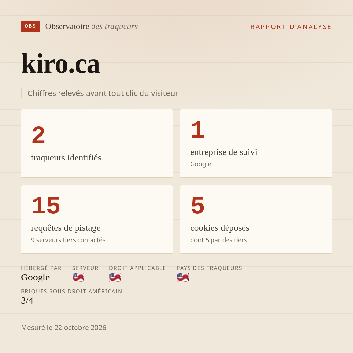Screen dimensions: 353x353
Task: Select the kiro.ca domain heading
Action: (60, 64)
